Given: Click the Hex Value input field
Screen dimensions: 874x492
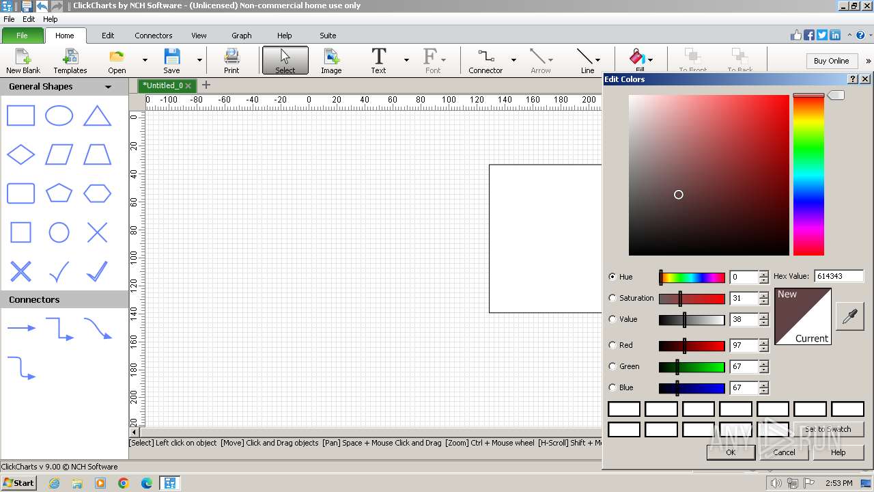Looking at the screenshot, I should click(x=839, y=276).
